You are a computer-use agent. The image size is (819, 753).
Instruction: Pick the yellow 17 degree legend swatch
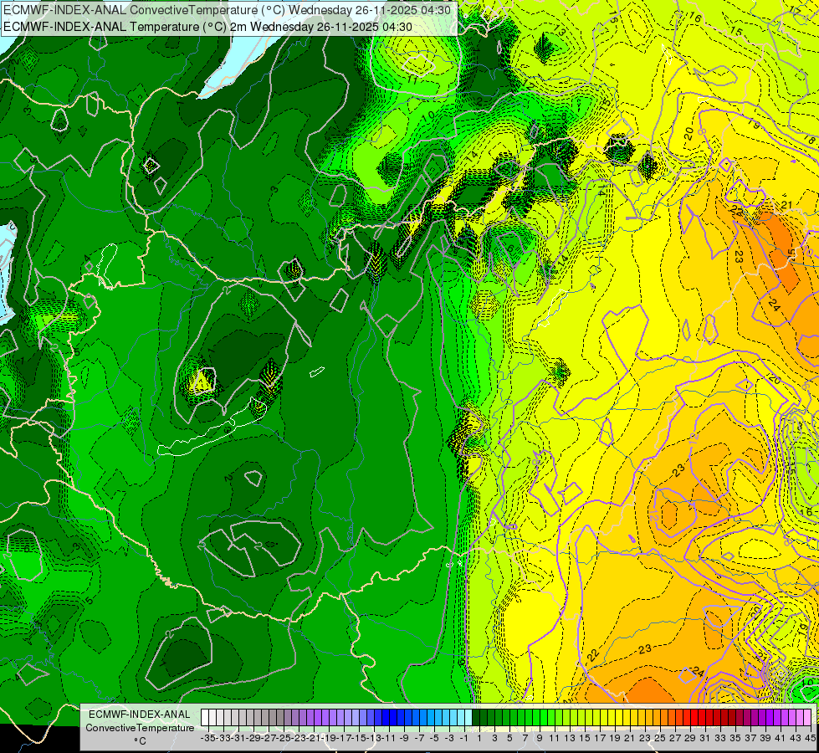coord(596,718)
